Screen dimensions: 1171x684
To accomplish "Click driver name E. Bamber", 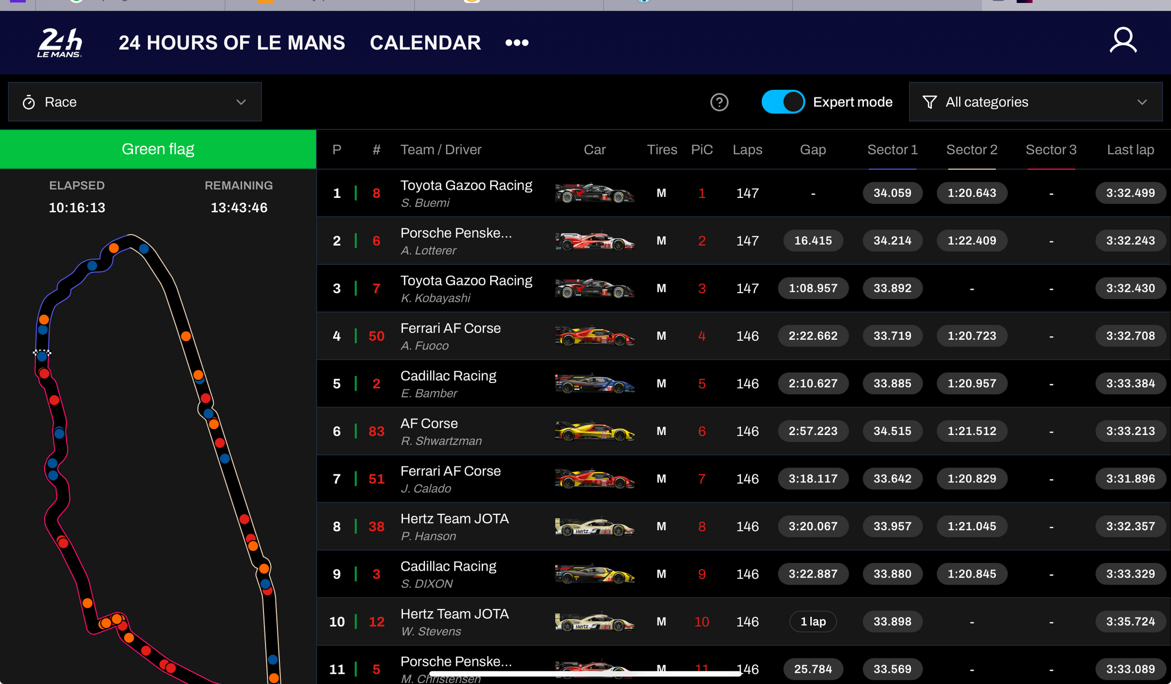I will click(x=428, y=393).
